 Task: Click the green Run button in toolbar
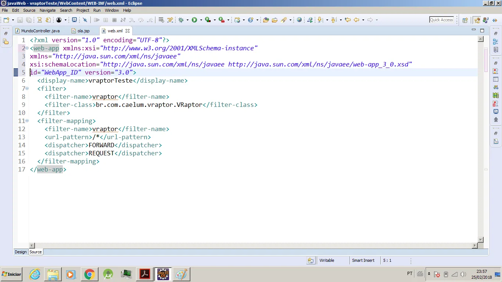pyautogui.click(x=194, y=20)
